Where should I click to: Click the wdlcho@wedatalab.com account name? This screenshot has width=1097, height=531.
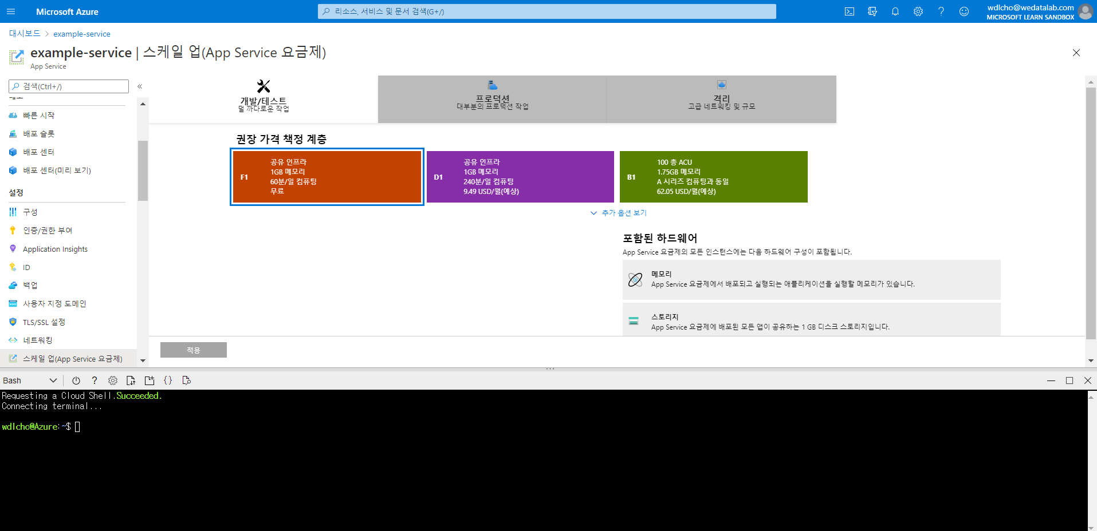(1030, 7)
